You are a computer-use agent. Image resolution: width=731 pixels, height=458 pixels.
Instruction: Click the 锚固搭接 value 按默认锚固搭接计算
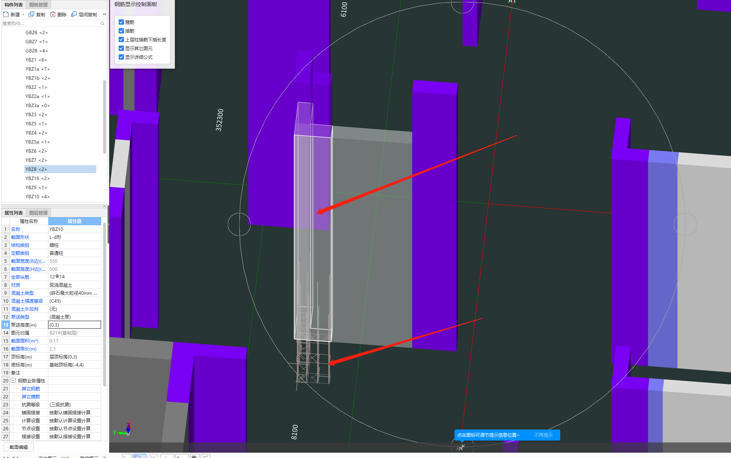[75, 413]
